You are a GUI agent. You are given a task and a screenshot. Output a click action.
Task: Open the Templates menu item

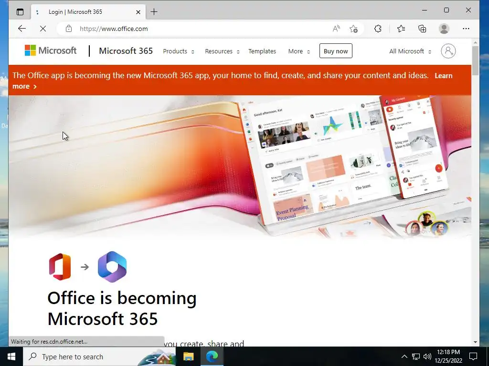click(x=262, y=51)
